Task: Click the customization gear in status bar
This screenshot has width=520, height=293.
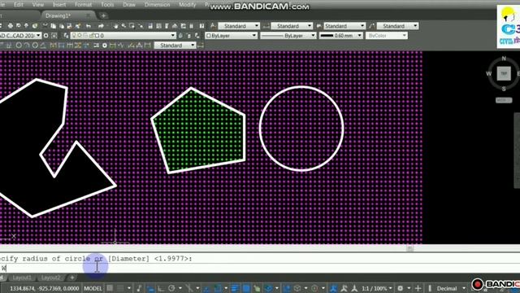Action: [x=401, y=288]
